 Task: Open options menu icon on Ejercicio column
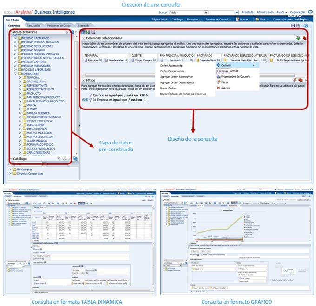(100, 60)
